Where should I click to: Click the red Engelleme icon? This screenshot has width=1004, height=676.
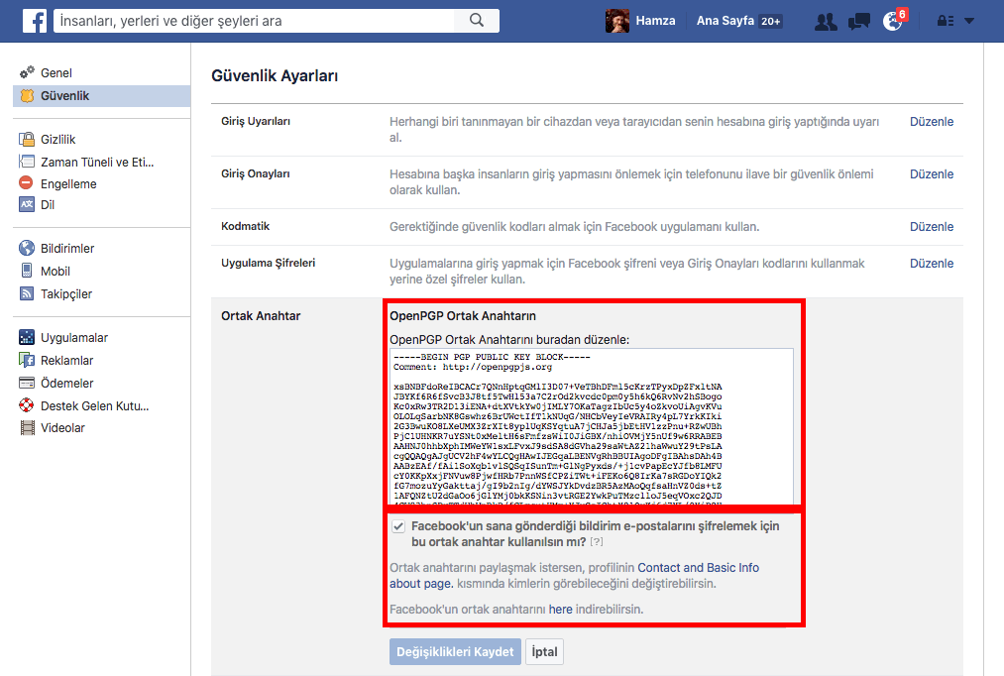point(26,183)
